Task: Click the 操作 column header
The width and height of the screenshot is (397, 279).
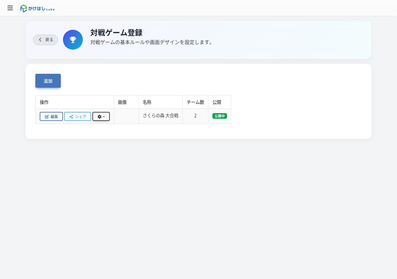Action: [75, 102]
